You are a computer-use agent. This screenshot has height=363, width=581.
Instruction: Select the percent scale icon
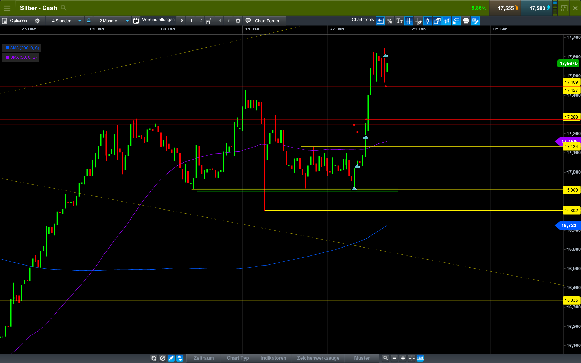pos(390,21)
